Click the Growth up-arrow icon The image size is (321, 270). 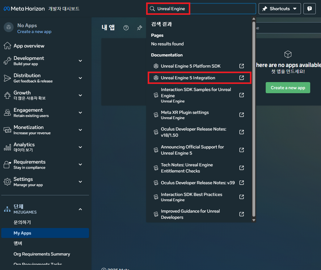tap(7, 95)
